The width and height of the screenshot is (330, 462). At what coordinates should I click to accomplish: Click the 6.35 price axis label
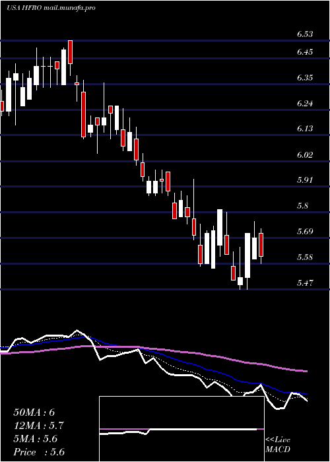tap(305, 78)
